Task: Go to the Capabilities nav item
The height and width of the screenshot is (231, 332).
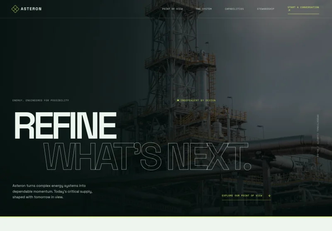Action: click(234, 9)
